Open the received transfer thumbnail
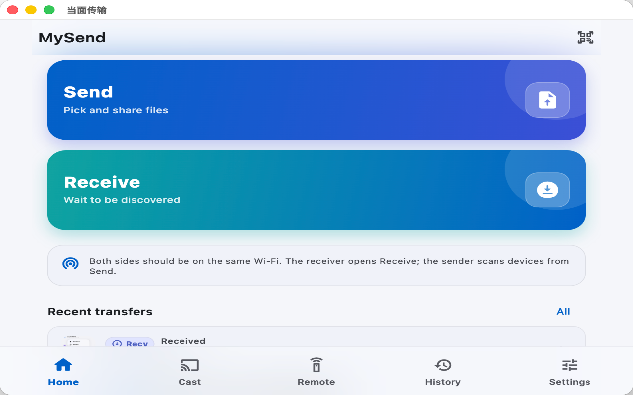Screen dimensions: 633x395 77,341
